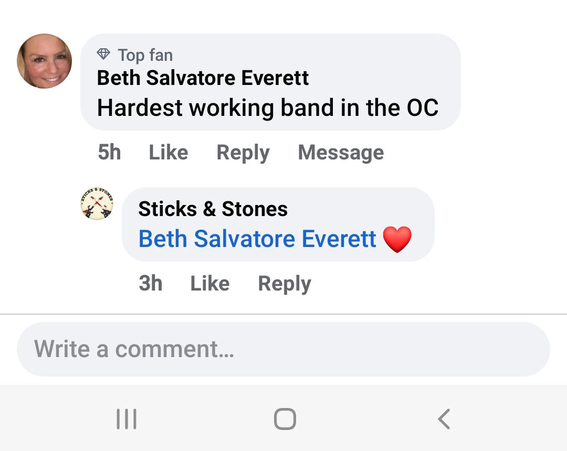Tap the 5h timestamp on Beth's comment
The height and width of the screenshot is (451, 567).
click(109, 153)
